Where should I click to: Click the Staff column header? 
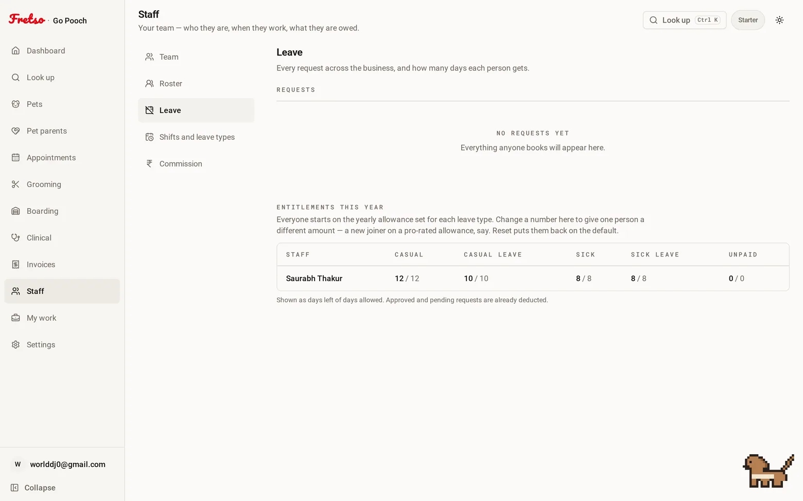[x=298, y=254]
